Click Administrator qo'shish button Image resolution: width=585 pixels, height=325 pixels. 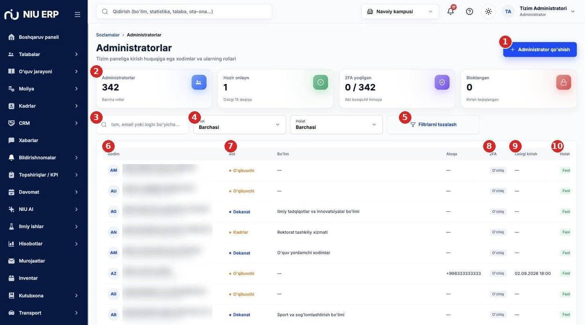[x=540, y=49]
